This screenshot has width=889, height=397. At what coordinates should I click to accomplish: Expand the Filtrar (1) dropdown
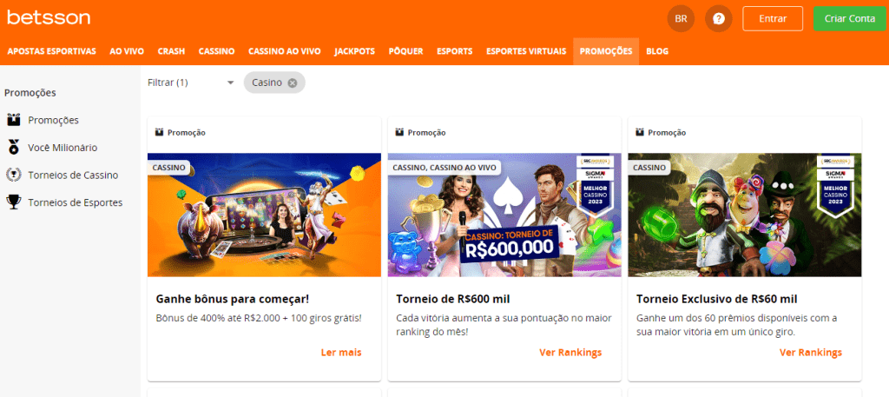tap(191, 83)
